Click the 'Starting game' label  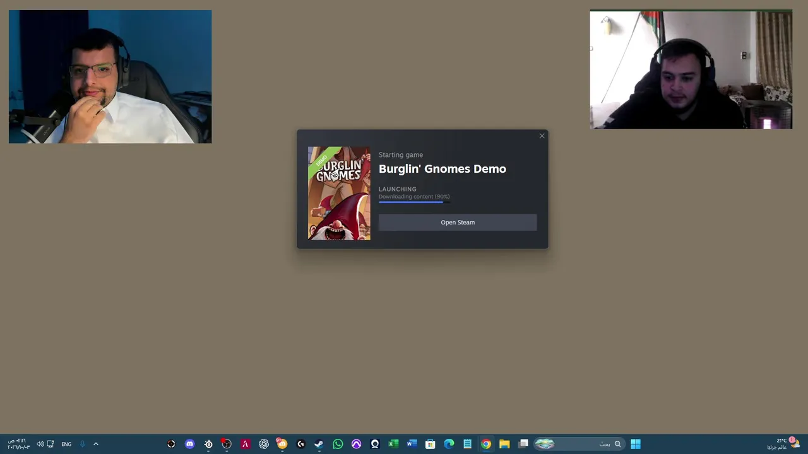coord(401,154)
